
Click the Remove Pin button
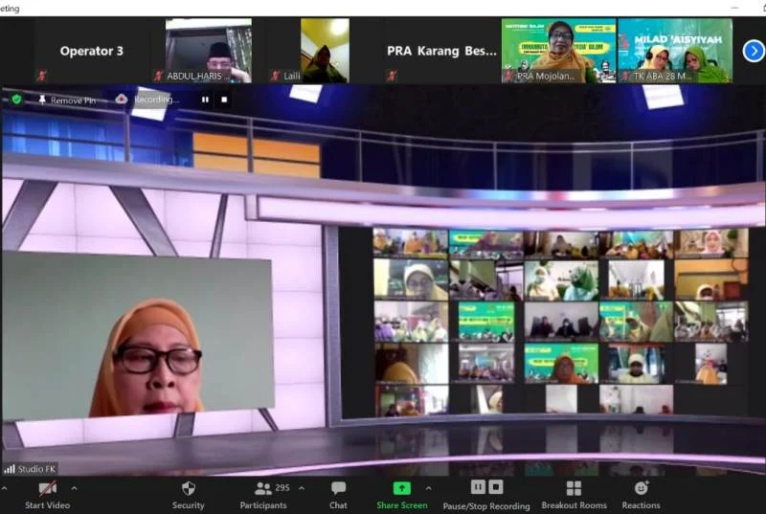pos(66,100)
